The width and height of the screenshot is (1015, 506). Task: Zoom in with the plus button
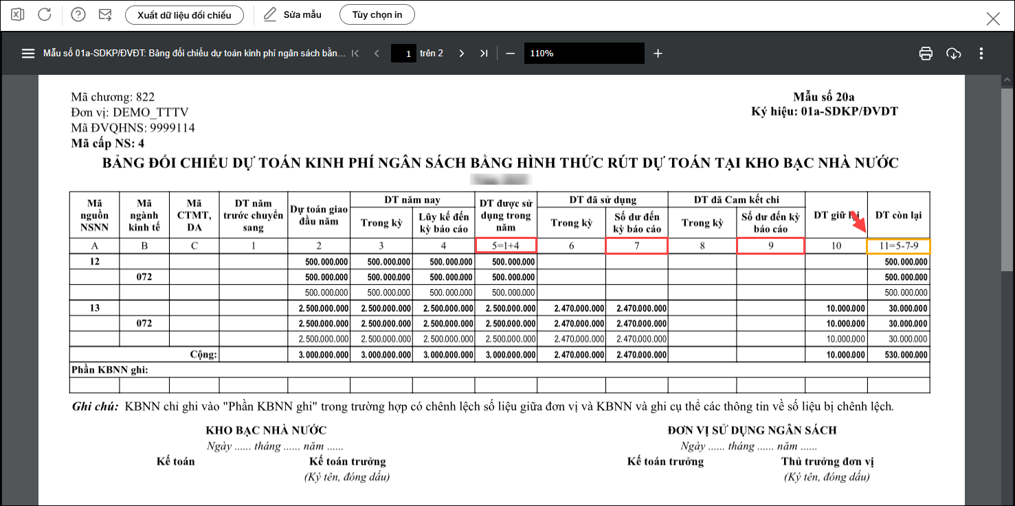pyautogui.click(x=658, y=54)
